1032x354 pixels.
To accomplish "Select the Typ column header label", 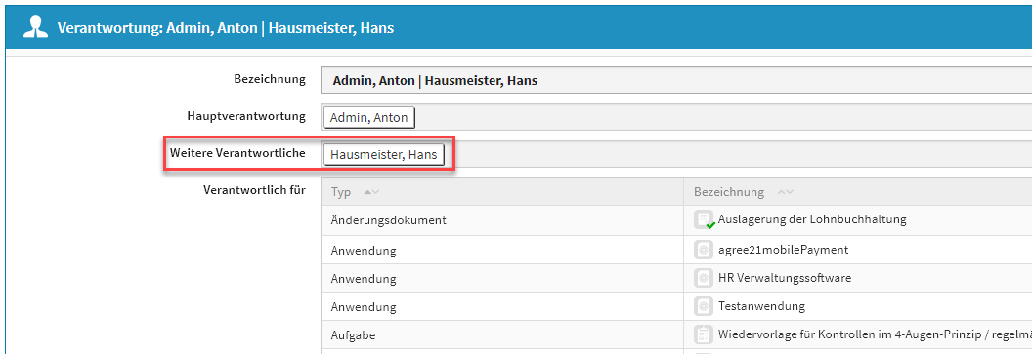I will (341, 192).
